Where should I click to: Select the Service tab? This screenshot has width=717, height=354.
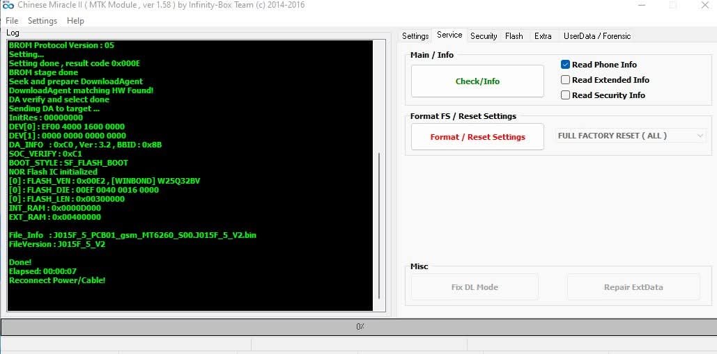[449, 35]
